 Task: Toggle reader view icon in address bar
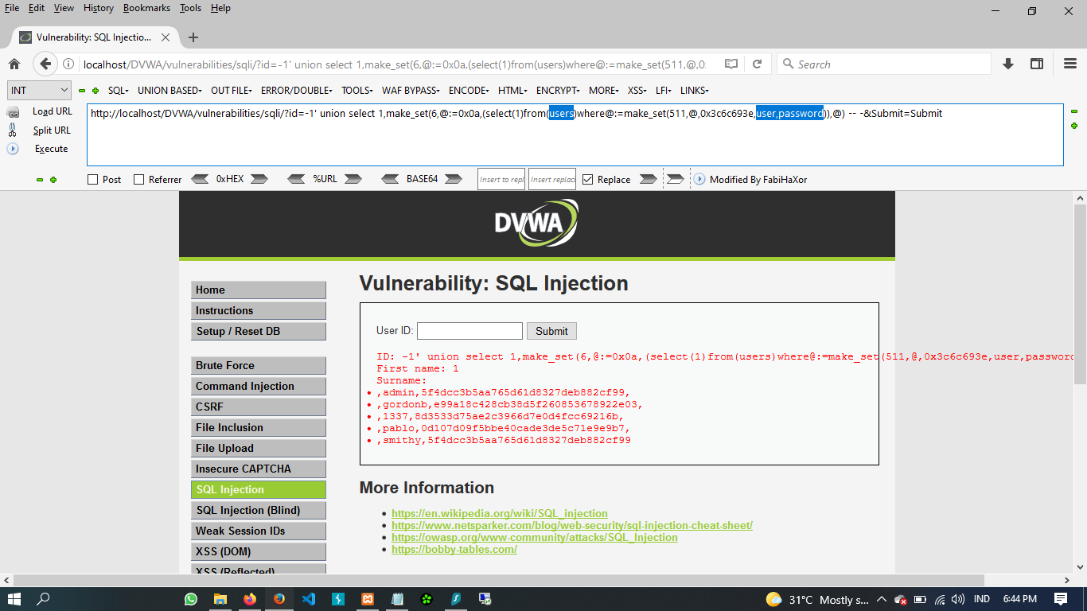(731, 64)
